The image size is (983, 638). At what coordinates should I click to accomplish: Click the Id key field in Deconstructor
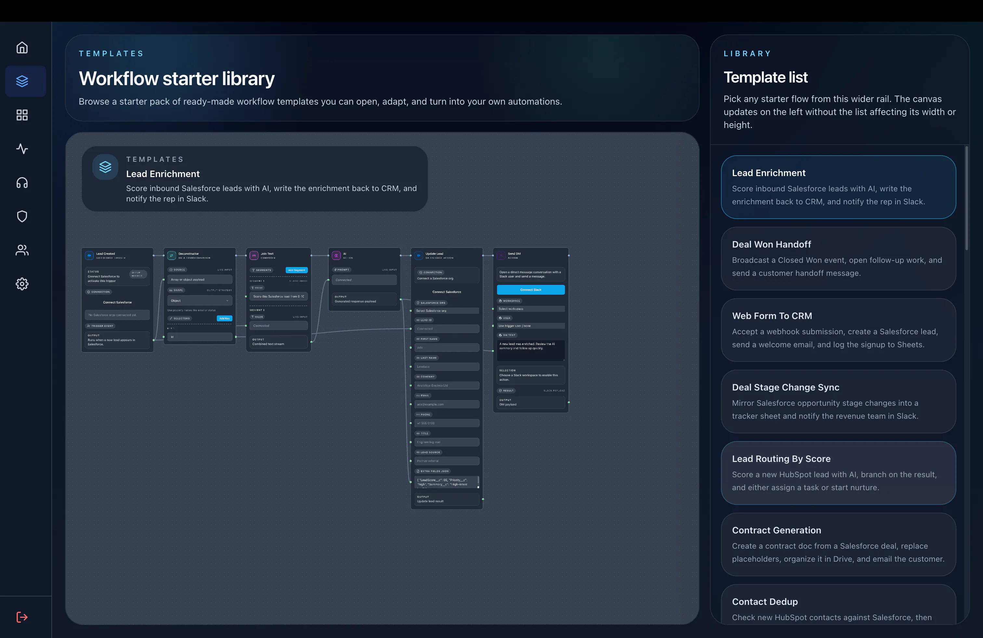click(200, 337)
